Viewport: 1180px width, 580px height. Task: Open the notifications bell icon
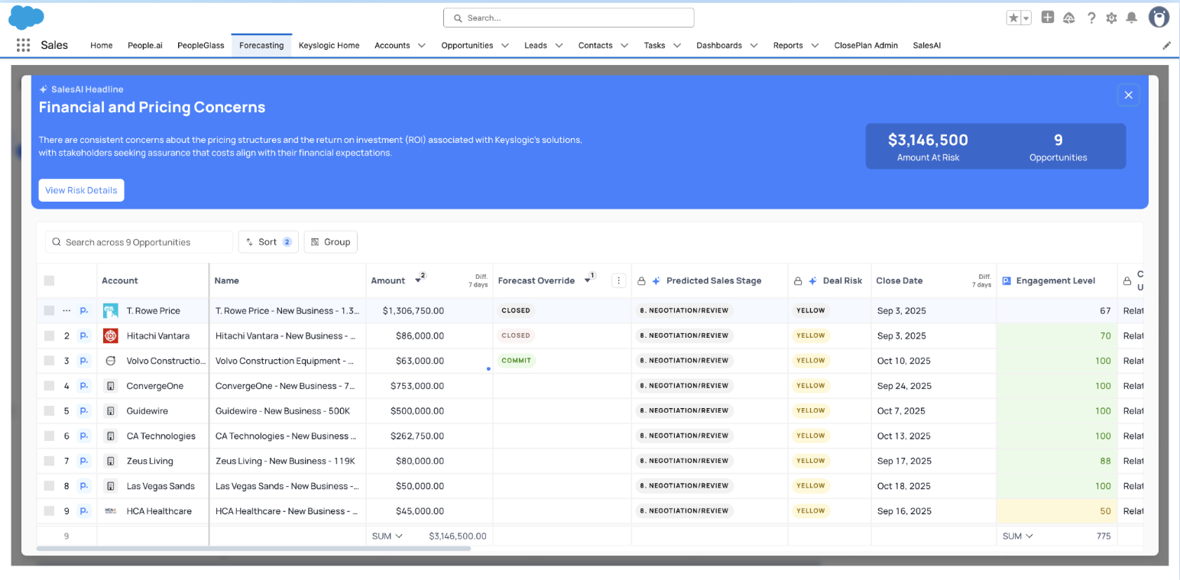(x=1132, y=18)
